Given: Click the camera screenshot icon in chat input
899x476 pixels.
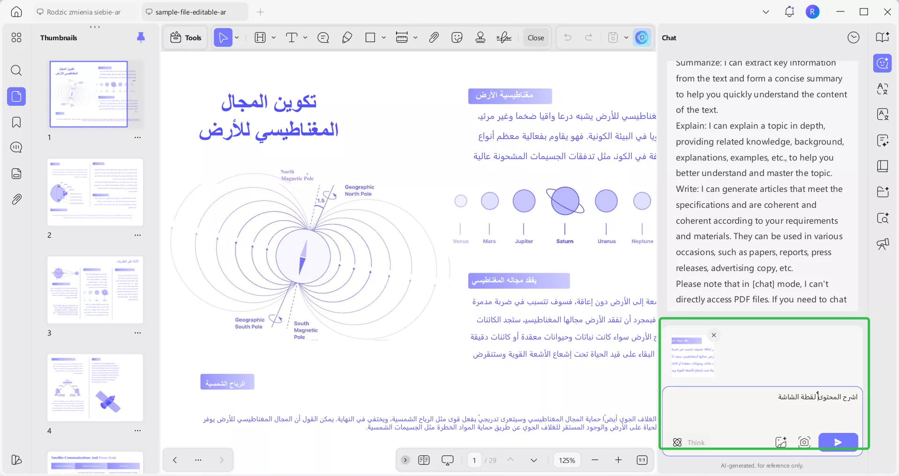Looking at the screenshot, I should tap(804, 442).
